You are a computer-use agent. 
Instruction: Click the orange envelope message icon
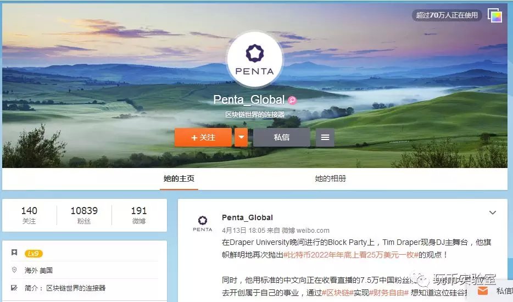(483, 291)
